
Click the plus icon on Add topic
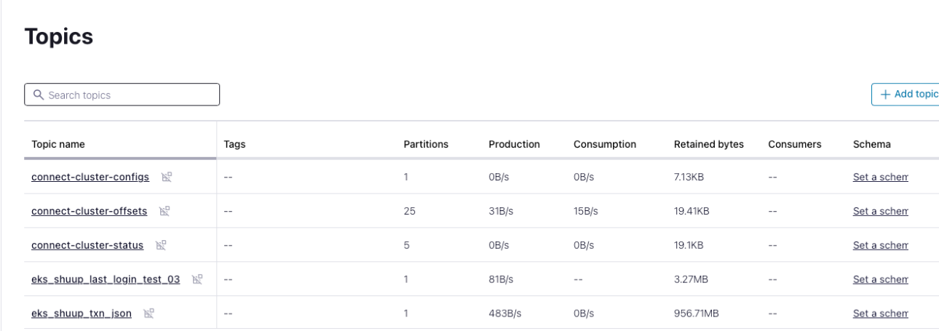(885, 95)
